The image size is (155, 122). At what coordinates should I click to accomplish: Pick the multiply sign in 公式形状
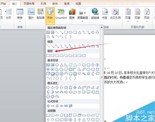coord(57,106)
